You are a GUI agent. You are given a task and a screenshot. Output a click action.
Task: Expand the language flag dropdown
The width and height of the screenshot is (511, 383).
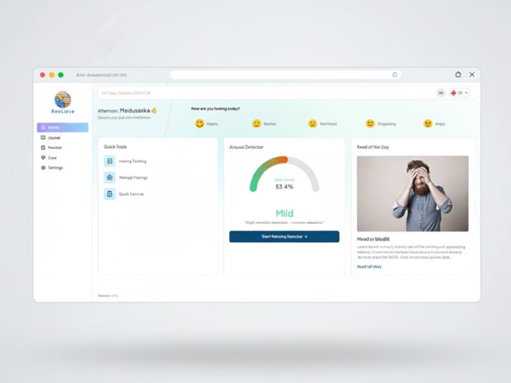click(460, 93)
